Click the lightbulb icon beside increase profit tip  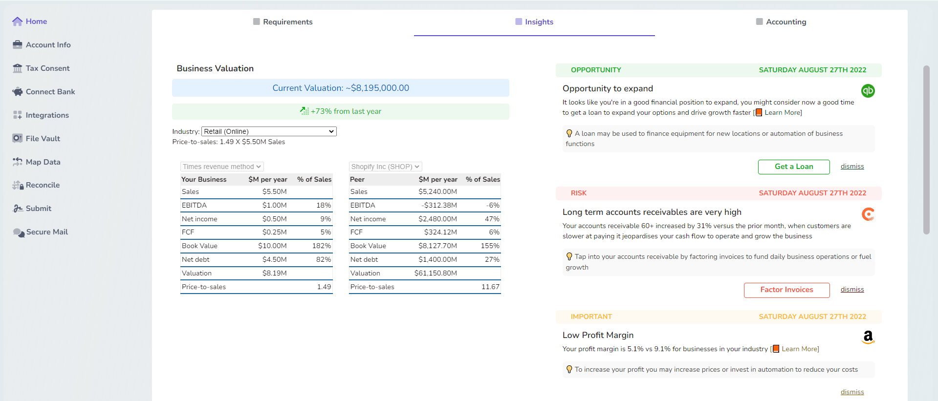569,369
